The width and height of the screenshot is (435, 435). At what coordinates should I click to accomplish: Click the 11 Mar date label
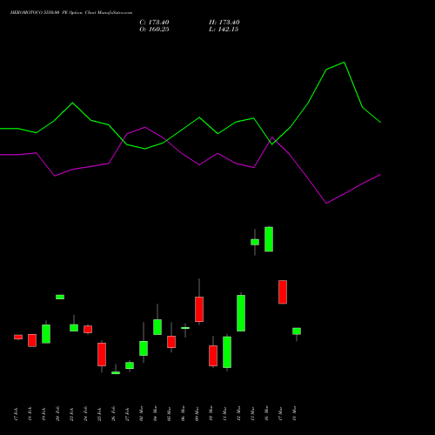224,413
